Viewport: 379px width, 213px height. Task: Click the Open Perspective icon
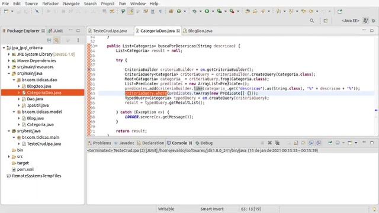point(326,21)
